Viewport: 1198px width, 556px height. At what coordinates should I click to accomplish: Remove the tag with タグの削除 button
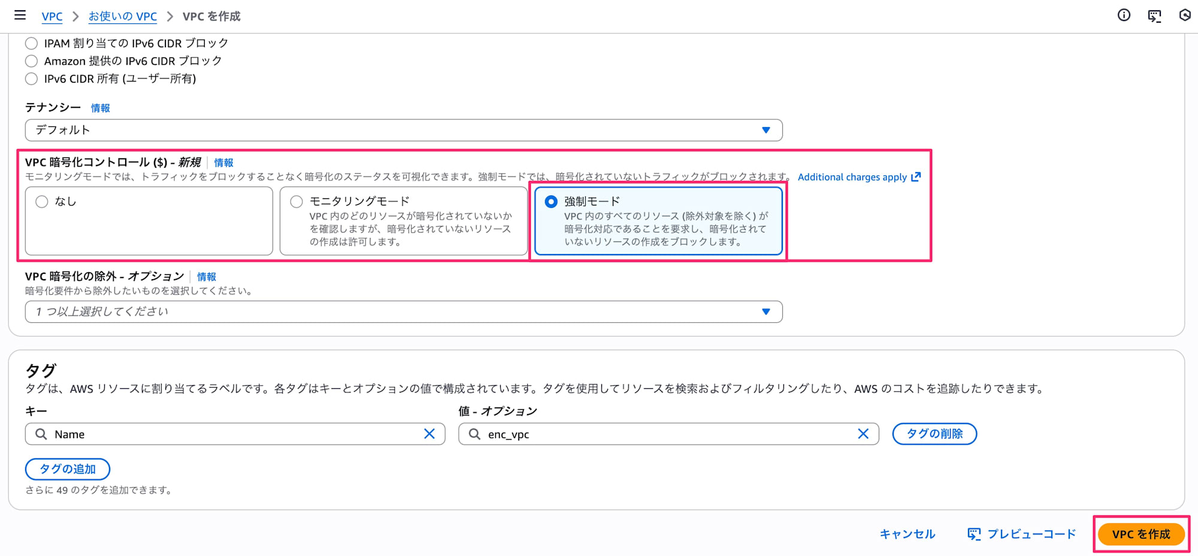pos(934,433)
